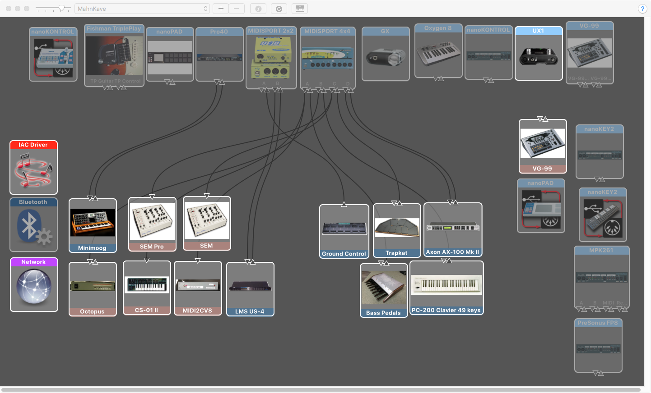Select the MIDI2CV8 device

tap(198, 288)
